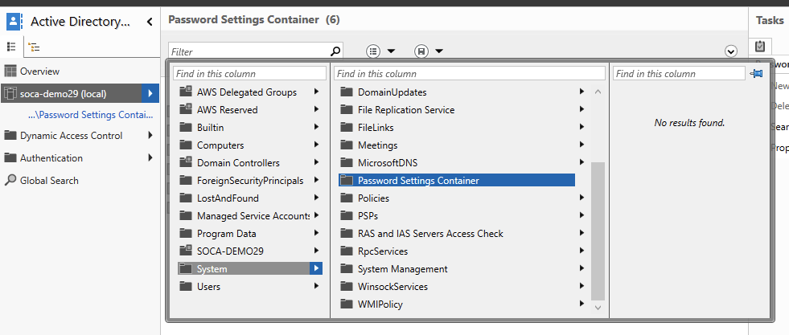Click the magnifier icon in Filter box
Image resolution: width=789 pixels, height=335 pixels.
pyautogui.click(x=335, y=51)
